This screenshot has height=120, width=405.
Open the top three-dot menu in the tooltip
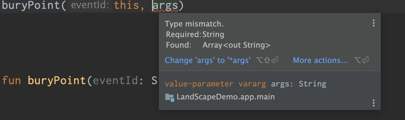(x=373, y=23)
